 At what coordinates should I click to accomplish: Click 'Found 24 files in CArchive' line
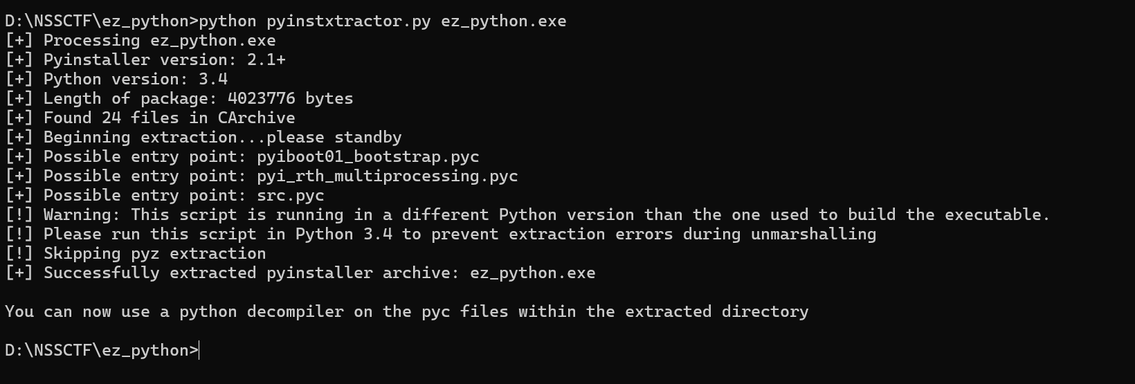click(150, 118)
